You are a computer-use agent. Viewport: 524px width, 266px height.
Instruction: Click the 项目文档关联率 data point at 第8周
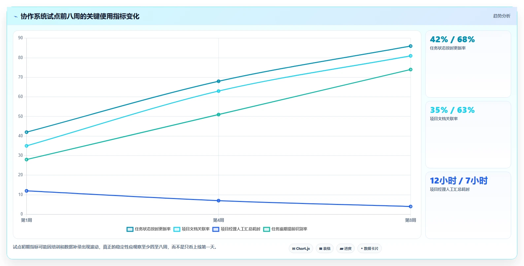coord(410,56)
